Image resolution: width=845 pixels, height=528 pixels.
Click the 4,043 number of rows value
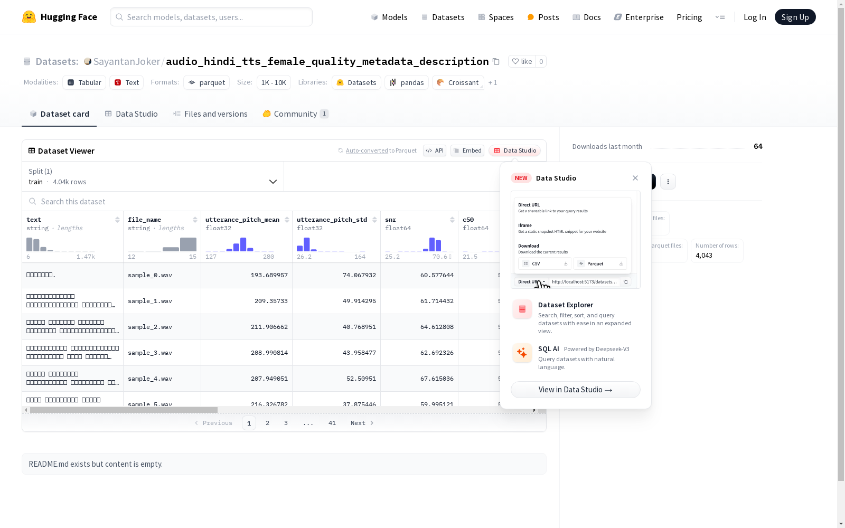704,256
